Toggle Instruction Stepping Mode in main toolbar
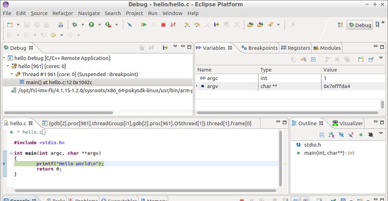This screenshot has width=388, height=201. [x=216, y=25]
